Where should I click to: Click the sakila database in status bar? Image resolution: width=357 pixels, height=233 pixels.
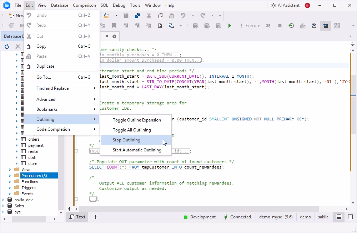[x=323, y=217]
